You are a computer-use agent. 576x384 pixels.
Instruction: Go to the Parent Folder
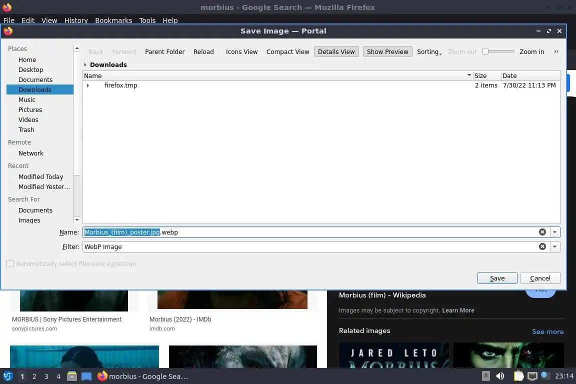click(165, 52)
